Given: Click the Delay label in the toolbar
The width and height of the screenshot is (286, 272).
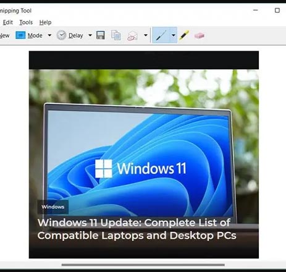Looking at the screenshot, I should pyautogui.click(x=76, y=36).
